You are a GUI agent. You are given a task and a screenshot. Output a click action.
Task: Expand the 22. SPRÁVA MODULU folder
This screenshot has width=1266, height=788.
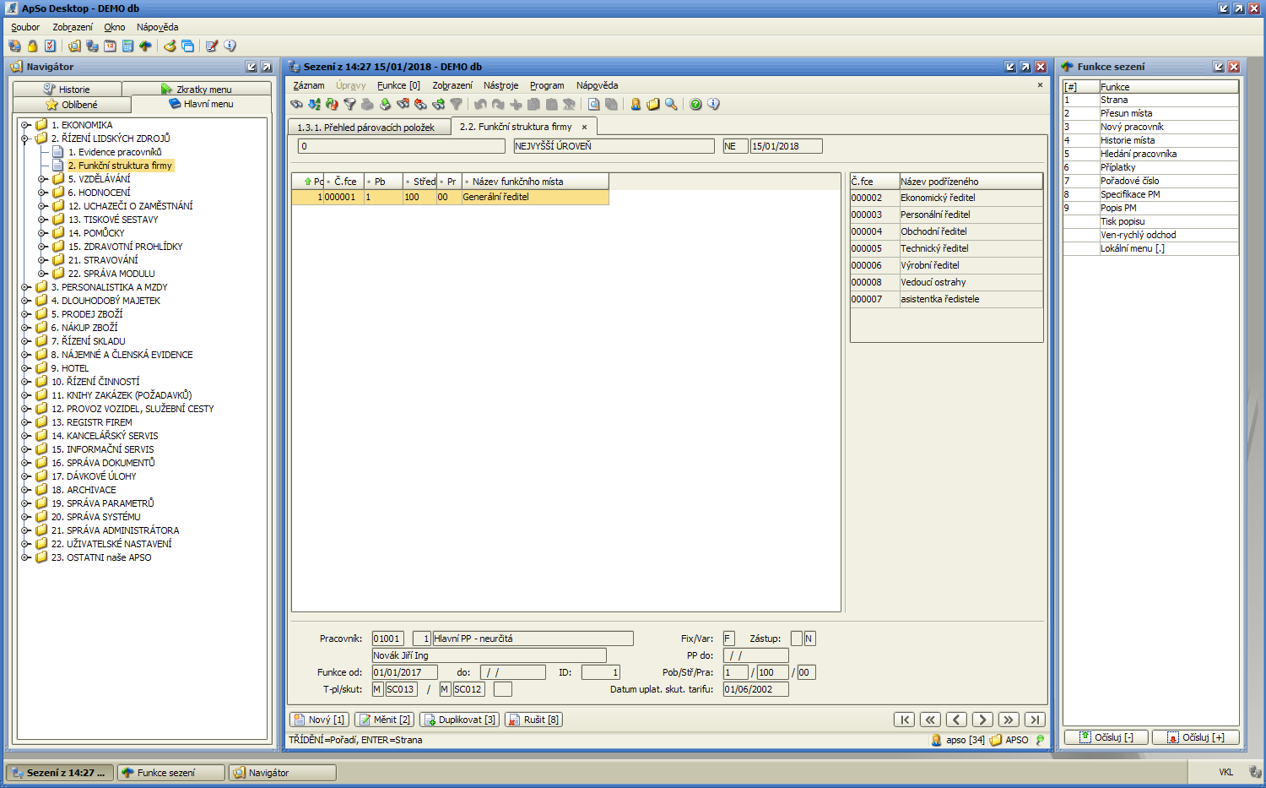tap(43, 274)
